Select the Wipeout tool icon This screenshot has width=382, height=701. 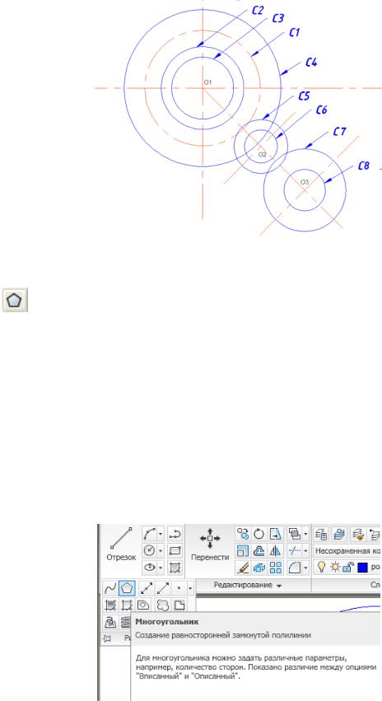point(179,605)
